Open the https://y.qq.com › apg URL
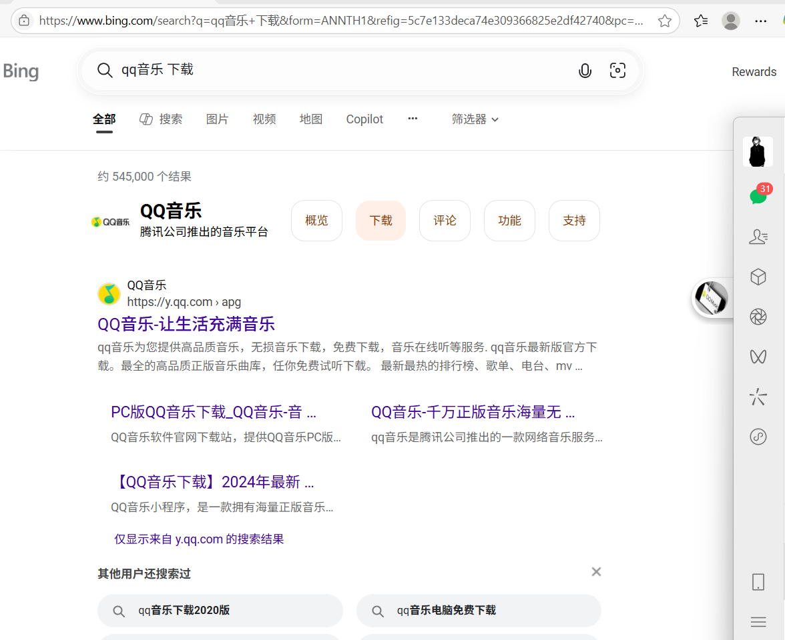Screen dimensions: 785x640 184,302
